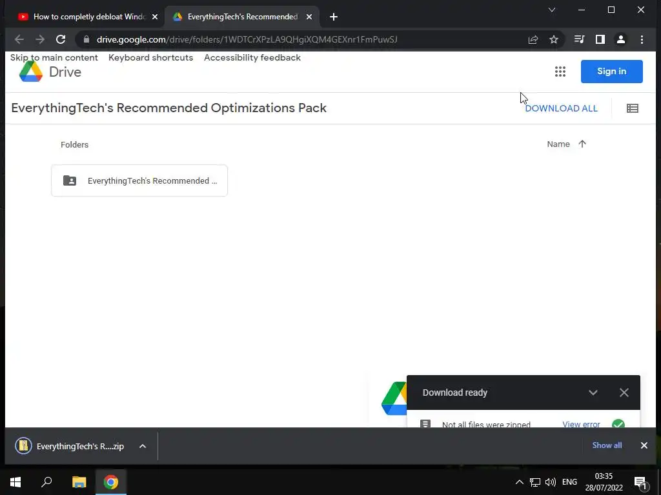
Task: Click the Download ready heading
Action: [x=455, y=393]
